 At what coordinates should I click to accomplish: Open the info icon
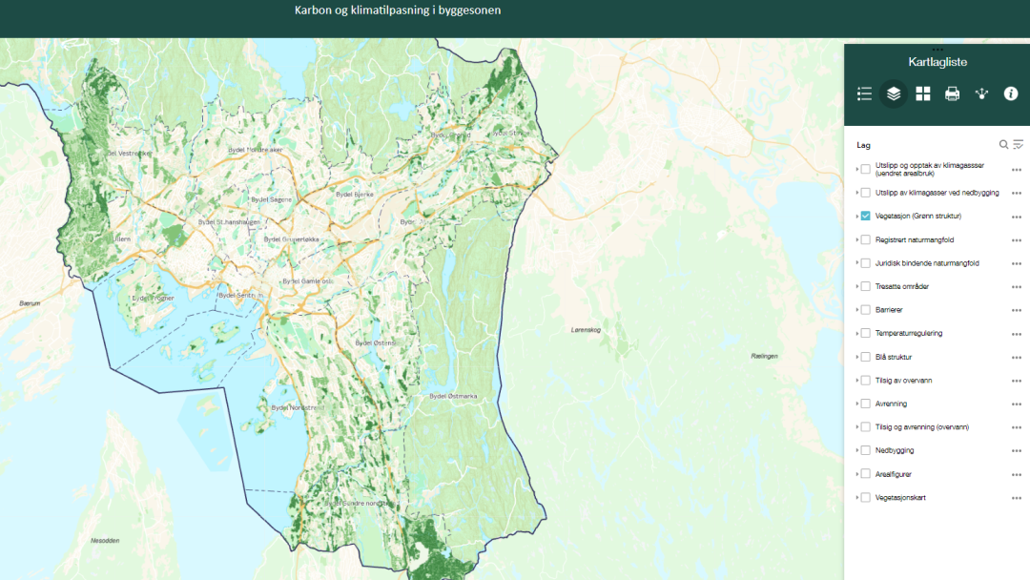tap(1011, 93)
